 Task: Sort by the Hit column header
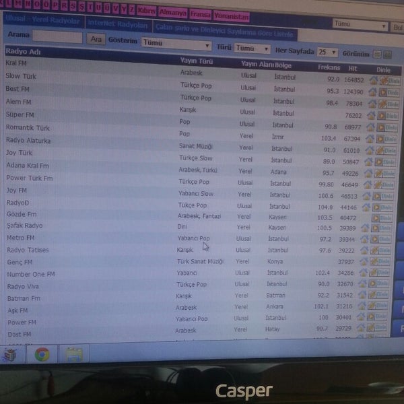pyautogui.click(x=352, y=69)
